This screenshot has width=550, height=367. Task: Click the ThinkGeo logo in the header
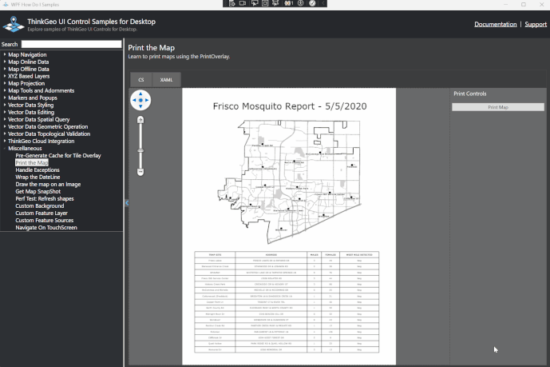point(14,24)
